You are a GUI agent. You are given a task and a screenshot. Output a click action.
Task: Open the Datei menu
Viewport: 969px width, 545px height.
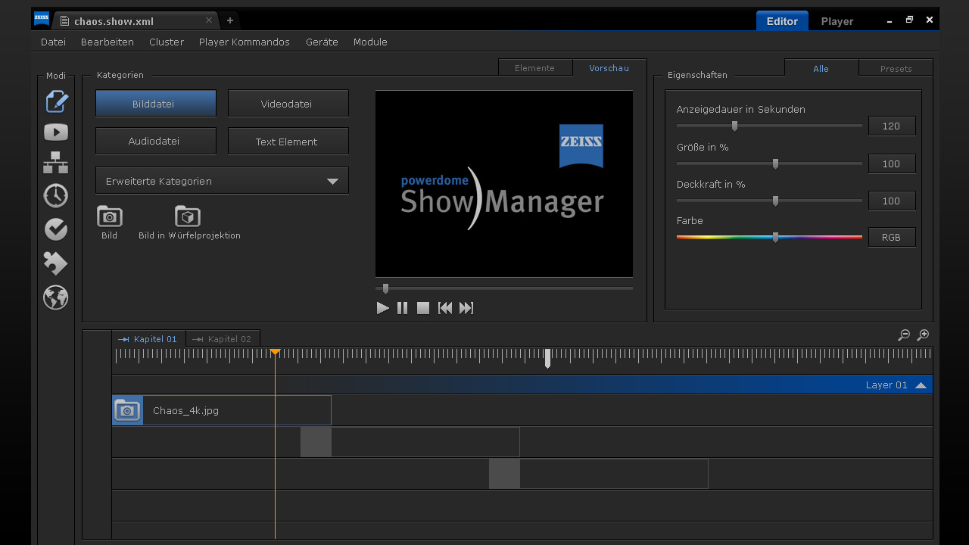(53, 42)
